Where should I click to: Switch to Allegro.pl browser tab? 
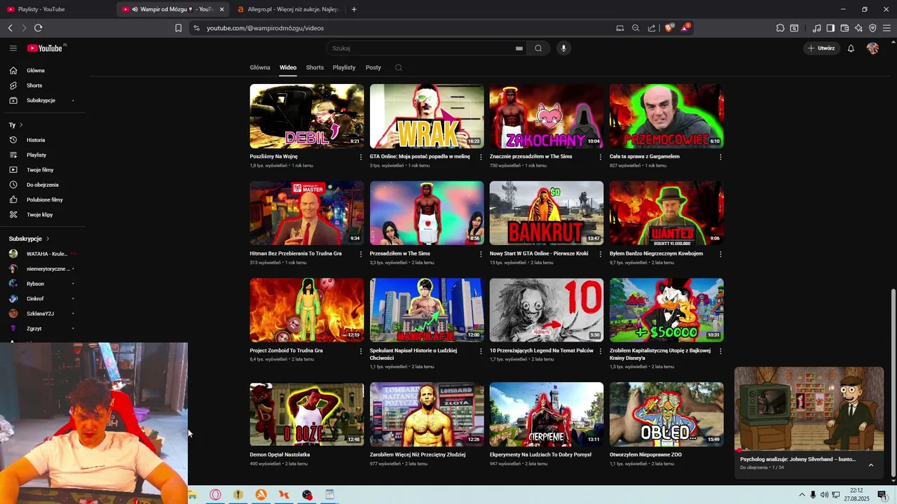click(x=288, y=9)
